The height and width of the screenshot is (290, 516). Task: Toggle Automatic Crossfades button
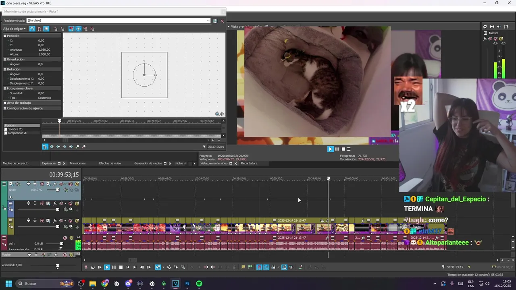pos(266,267)
